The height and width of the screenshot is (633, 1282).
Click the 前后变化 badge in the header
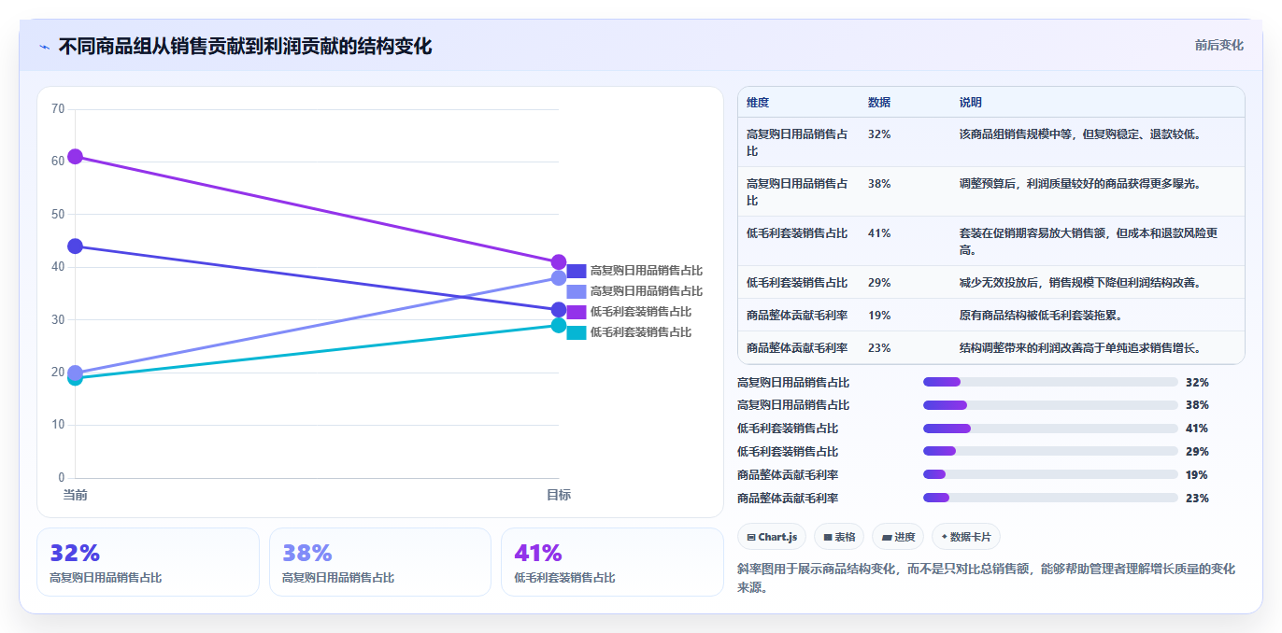click(1218, 45)
